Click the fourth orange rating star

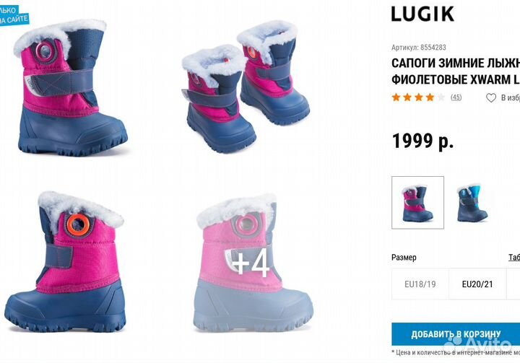click(x=430, y=97)
